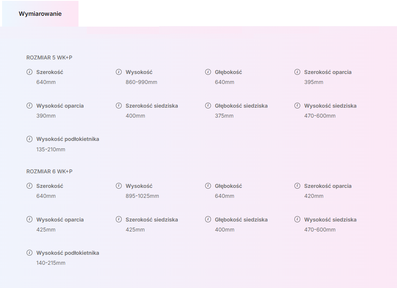Click info icon for Wysokość 895-1025mm
This screenshot has width=397, height=288.
click(x=119, y=186)
